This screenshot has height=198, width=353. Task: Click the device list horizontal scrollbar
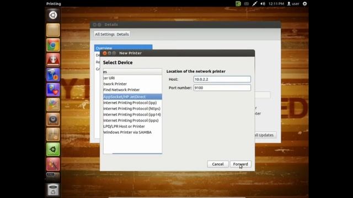click(x=137, y=153)
